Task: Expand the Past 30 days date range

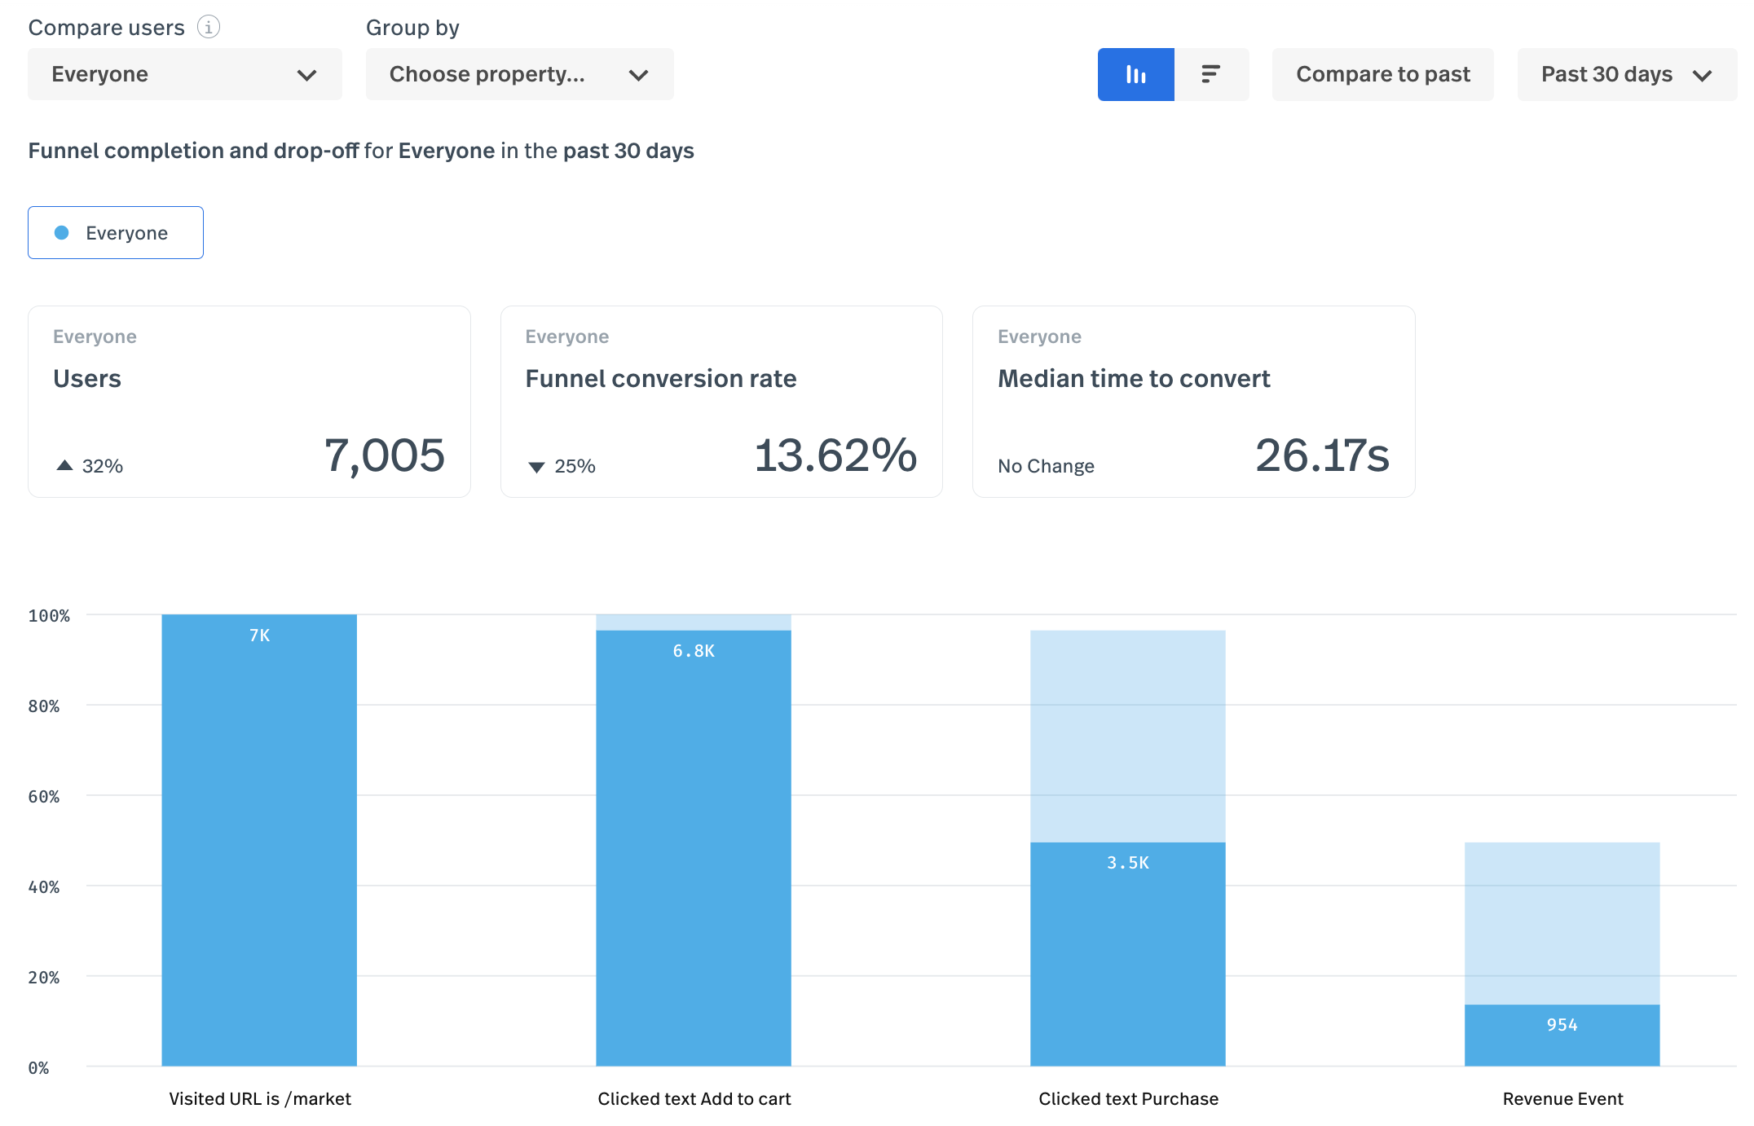Action: tap(1626, 74)
